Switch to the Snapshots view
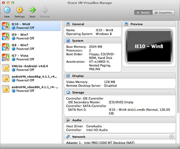The height and width of the screenshot is (149, 180). coord(163,13)
